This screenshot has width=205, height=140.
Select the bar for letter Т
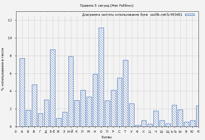pos(126,93)
